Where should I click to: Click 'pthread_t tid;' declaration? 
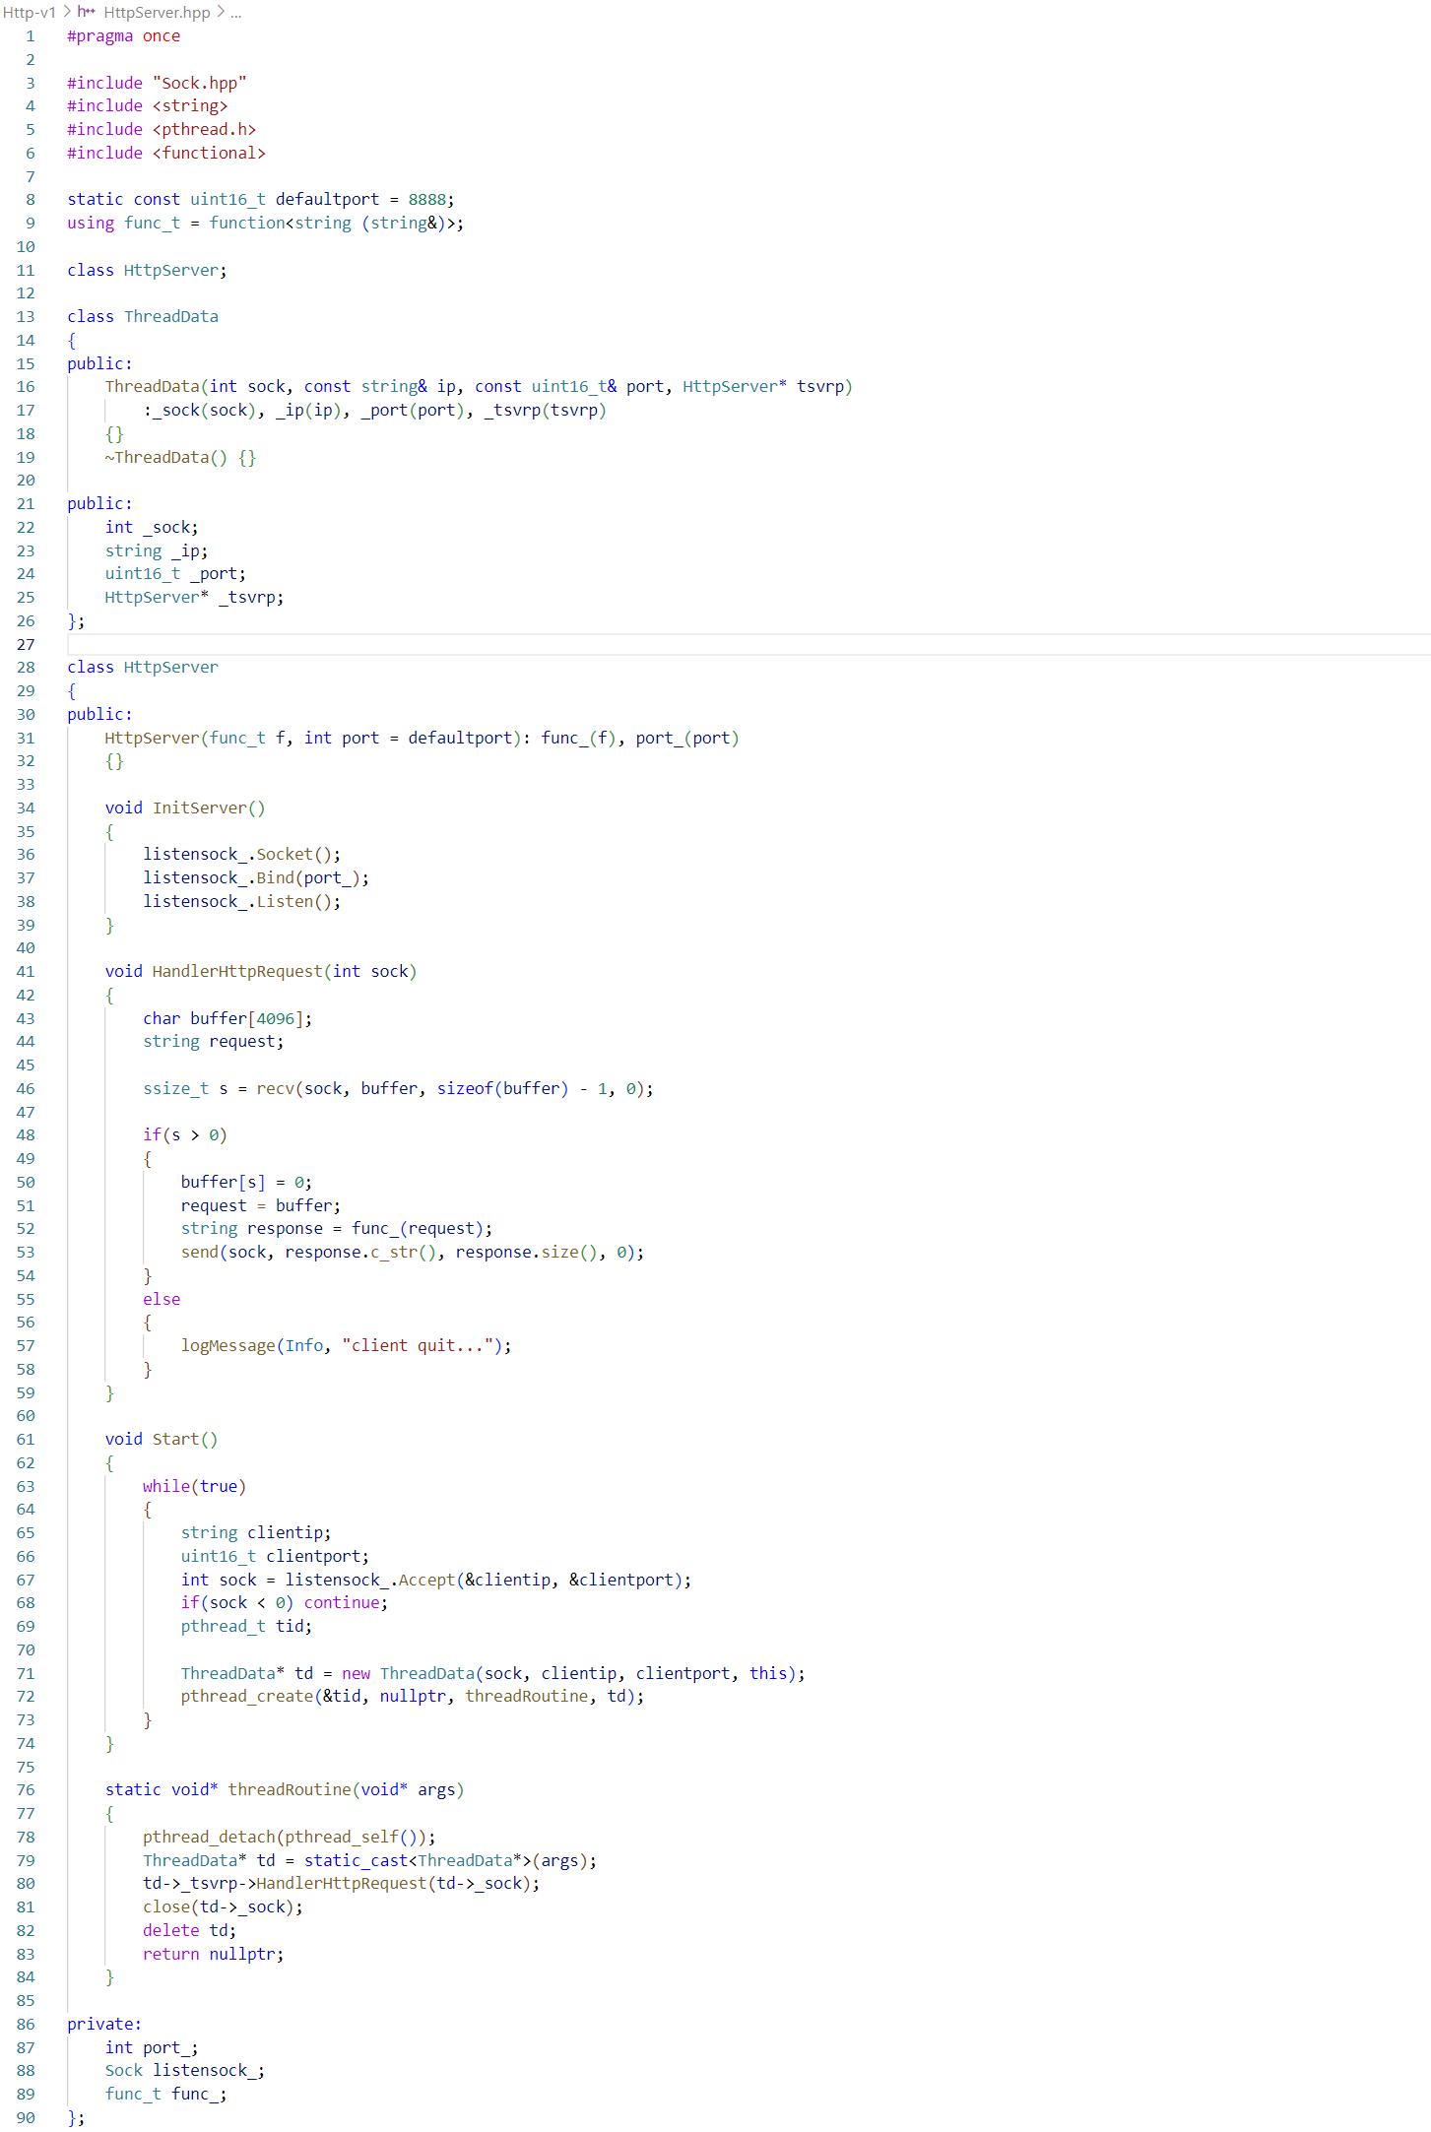[246, 1627]
